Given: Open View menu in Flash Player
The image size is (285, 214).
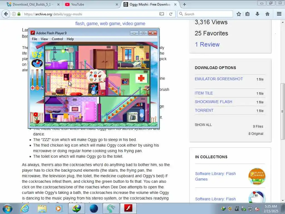Looking at the screenshot, I should tap(44, 39).
